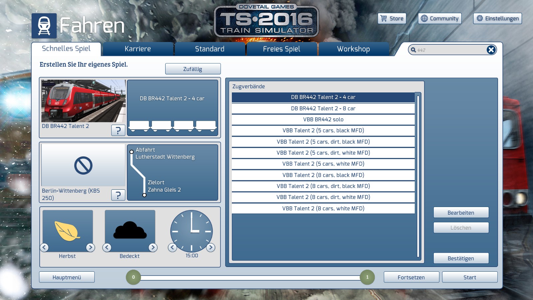533x300 pixels.
Task: Open the 4 car consist panel
Action: 173,108
